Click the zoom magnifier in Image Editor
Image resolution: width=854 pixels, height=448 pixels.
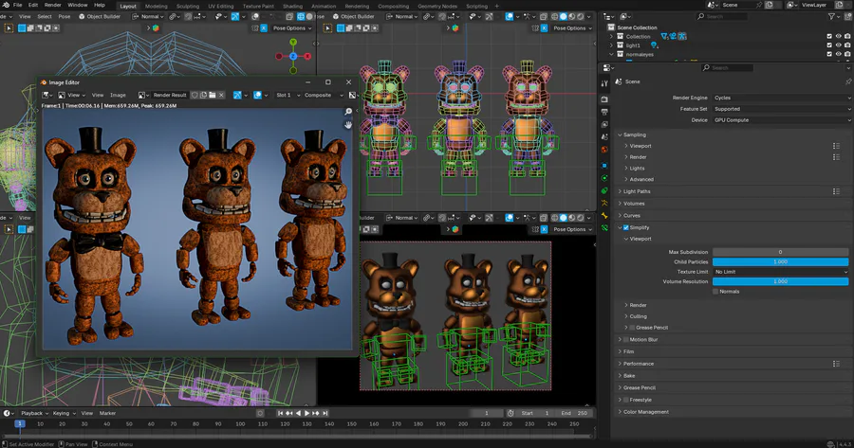pyautogui.click(x=348, y=112)
